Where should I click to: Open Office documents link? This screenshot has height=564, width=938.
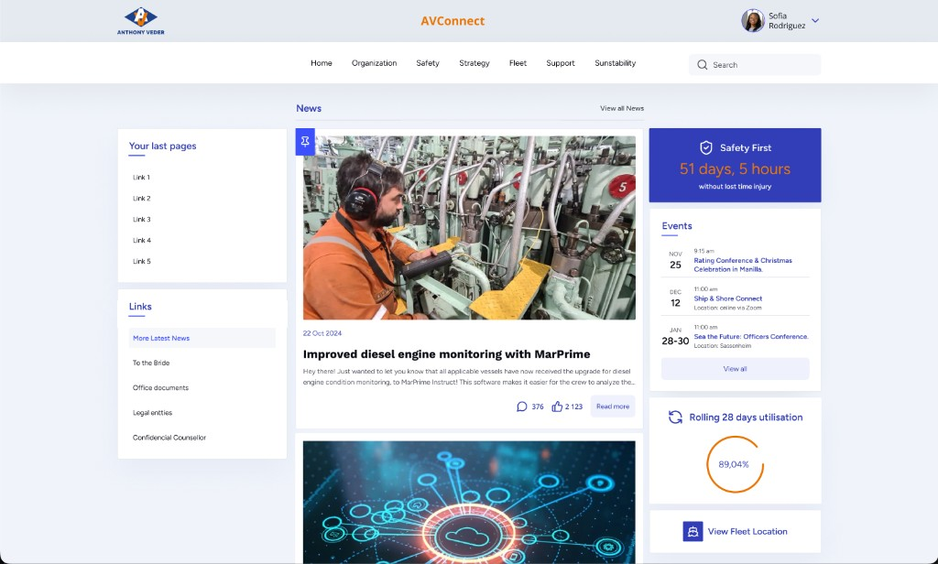click(x=160, y=387)
